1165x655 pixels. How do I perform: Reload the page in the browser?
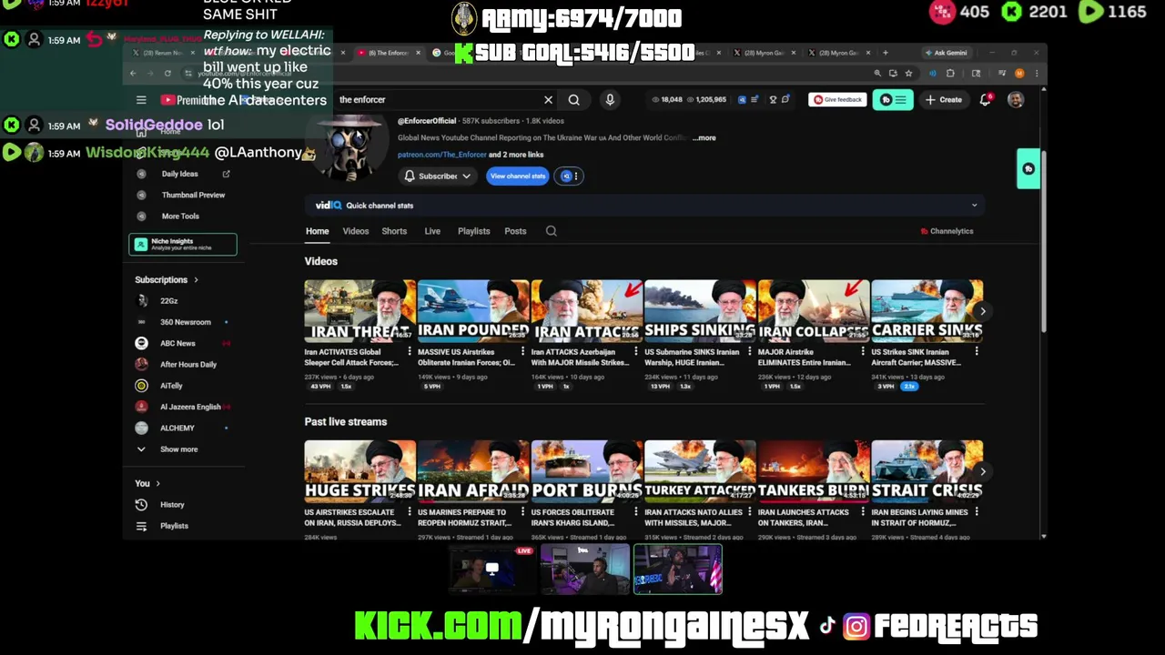(x=167, y=74)
